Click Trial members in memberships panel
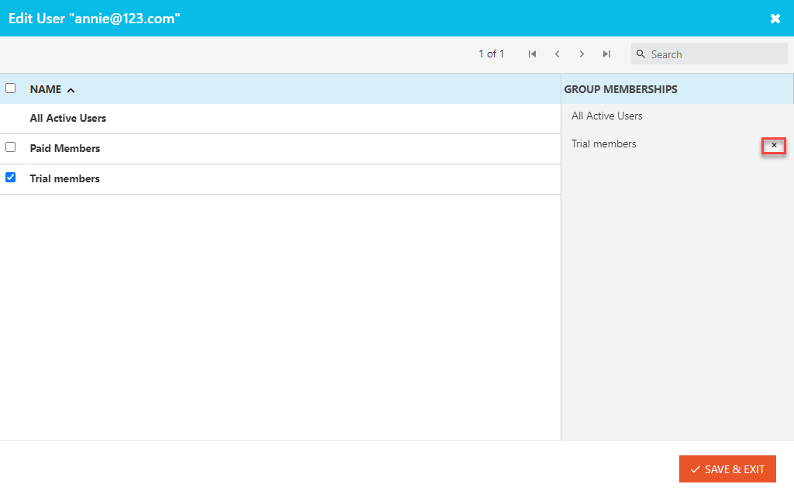794x498 pixels. (x=603, y=144)
